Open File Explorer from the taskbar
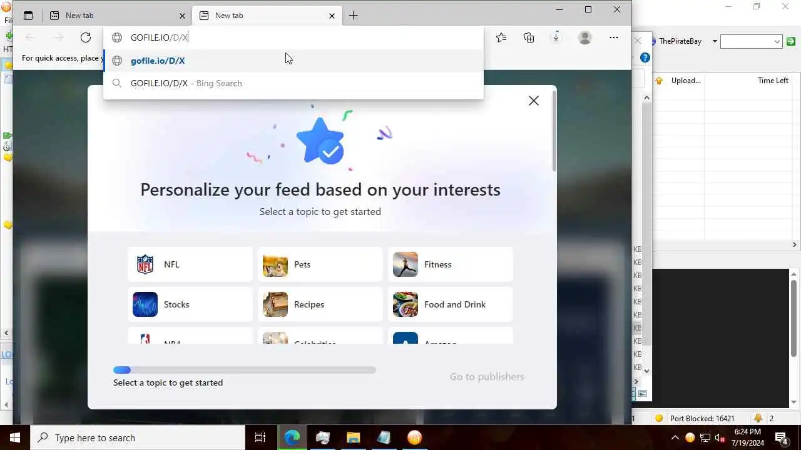This screenshot has width=801, height=450. click(x=354, y=437)
